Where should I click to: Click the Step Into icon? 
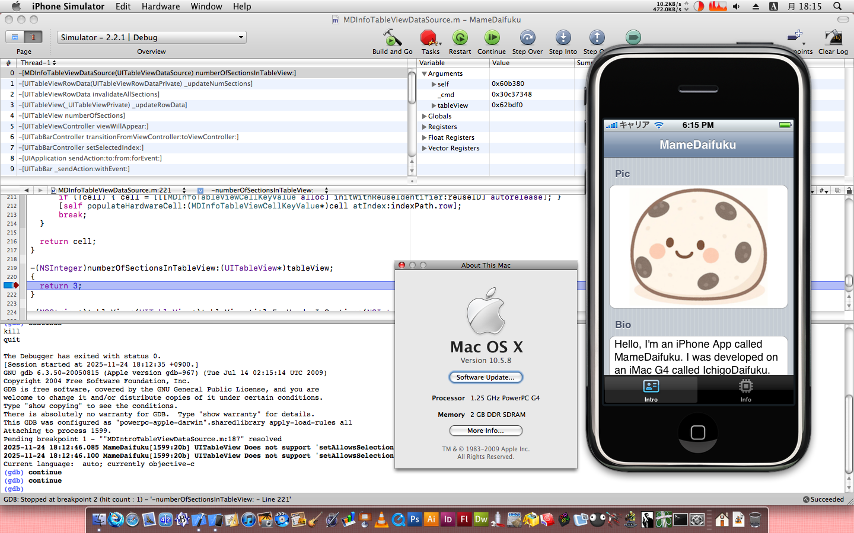[x=563, y=38]
